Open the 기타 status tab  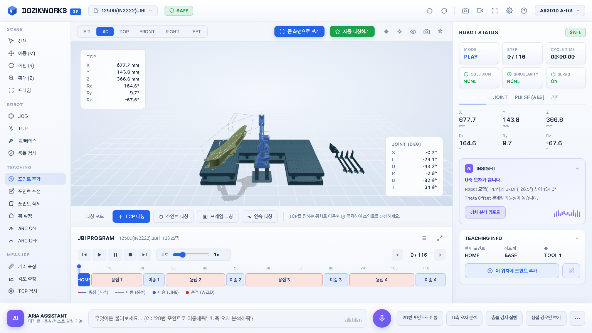pyautogui.click(x=555, y=98)
